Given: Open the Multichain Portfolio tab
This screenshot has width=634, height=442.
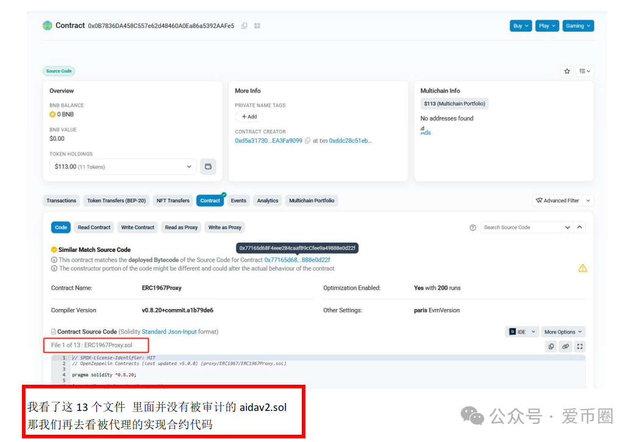Looking at the screenshot, I should (x=312, y=201).
